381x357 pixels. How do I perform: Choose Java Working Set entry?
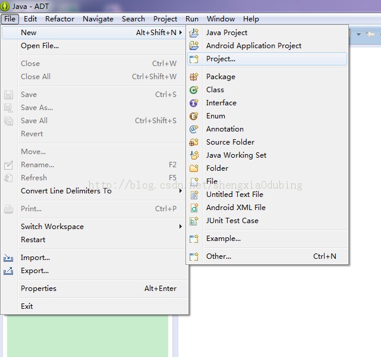click(267, 155)
